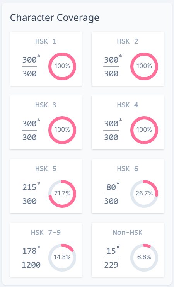Click the 178 over 1200 fraction

[x=31, y=258]
